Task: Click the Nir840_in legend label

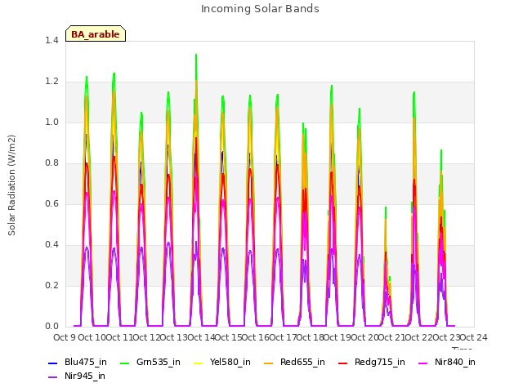Action: click(x=455, y=362)
